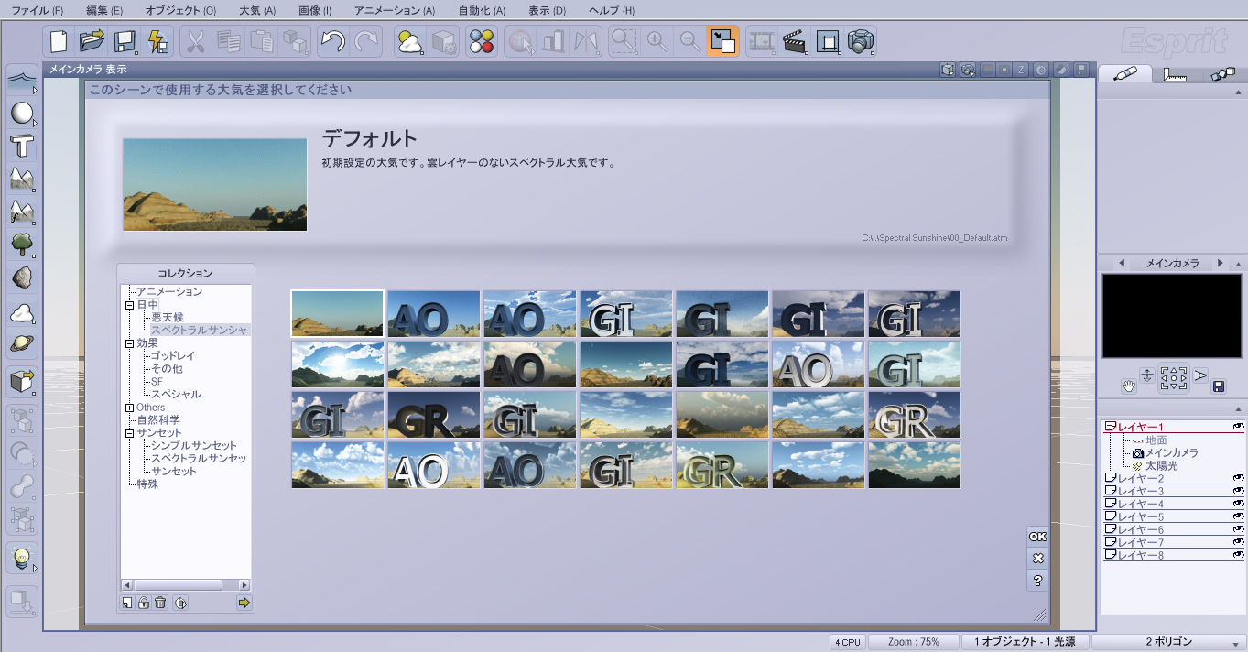The width and height of the screenshot is (1248, 652).
Task: Expand the Others collection node
Action: click(129, 407)
